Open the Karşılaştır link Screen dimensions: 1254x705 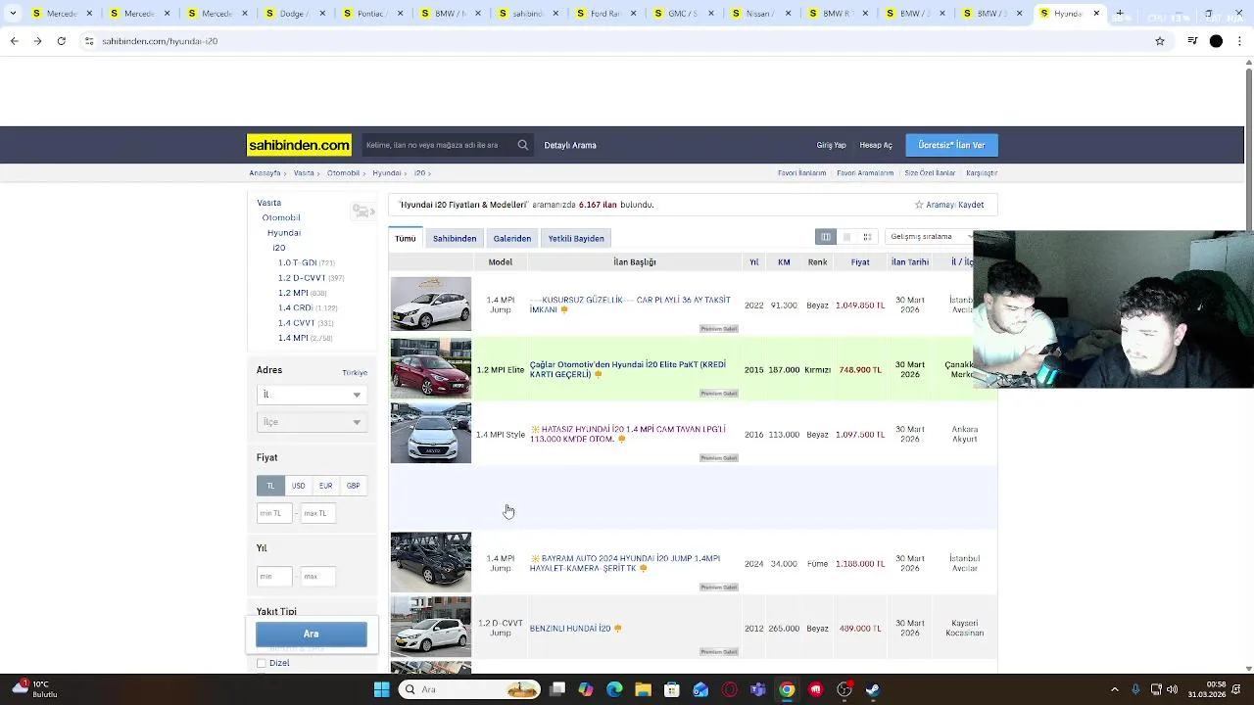tap(982, 173)
